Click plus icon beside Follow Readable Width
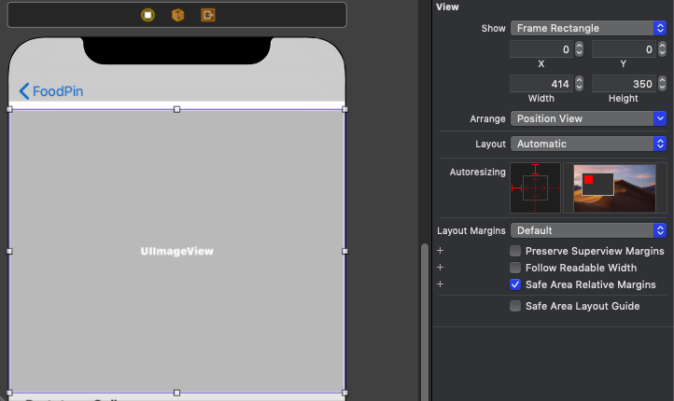The height and width of the screenshot is (401, 674). tap(440, 268)
